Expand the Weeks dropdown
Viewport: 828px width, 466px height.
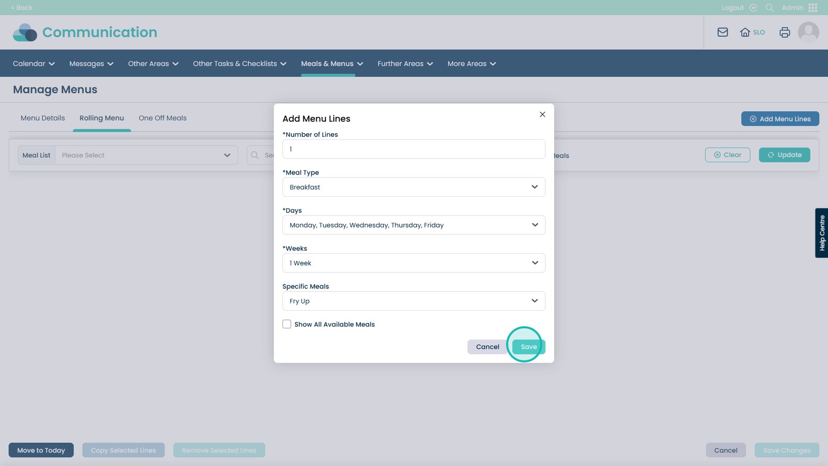point(413,263)
